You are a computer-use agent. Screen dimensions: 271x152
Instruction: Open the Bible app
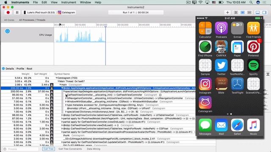pos(221,84)
